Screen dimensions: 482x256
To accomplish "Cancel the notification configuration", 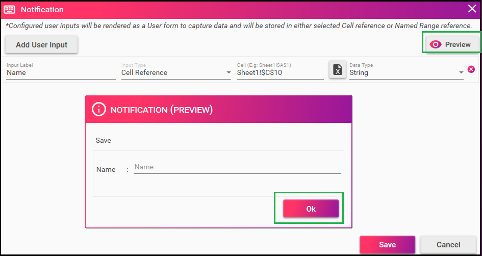I will tap(448, 245).
